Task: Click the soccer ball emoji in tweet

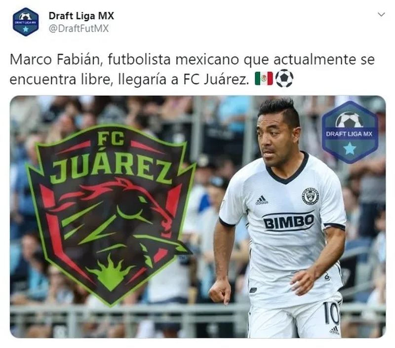Action: tap(284, 78)
